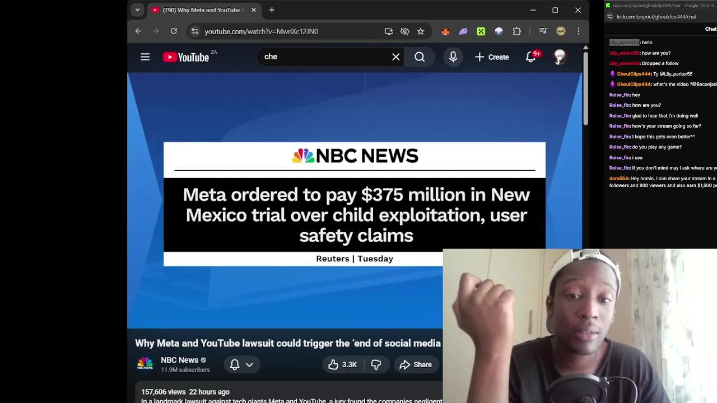Clear the search query with the X

click(x=396, y=57)
